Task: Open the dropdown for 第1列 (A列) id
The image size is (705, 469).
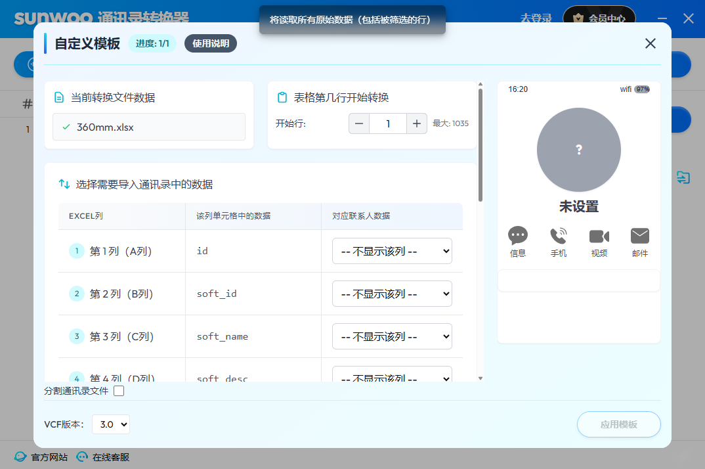Action: click(x=392, y=251)
